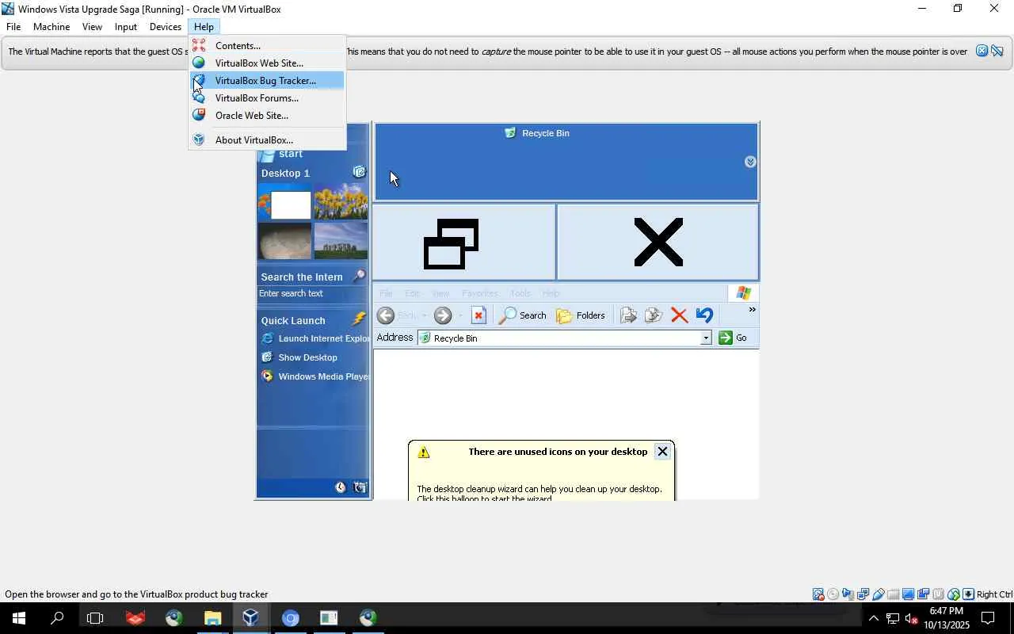Click Search button in Recycle Bin toolbar
Image resolution: width=1014 pixels, height=634 pixels.
point(523,315)
